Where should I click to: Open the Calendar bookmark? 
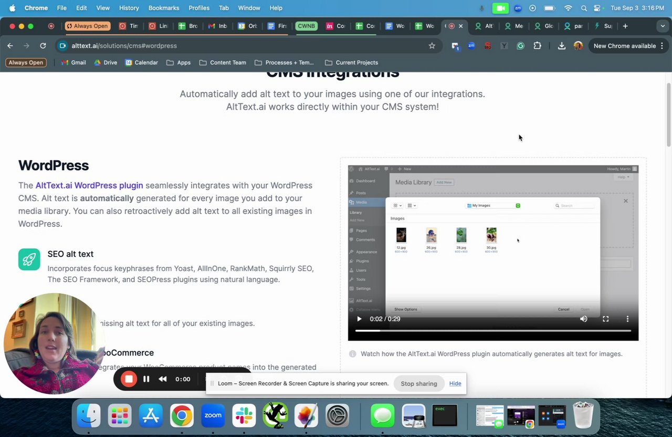coord(141,63)
